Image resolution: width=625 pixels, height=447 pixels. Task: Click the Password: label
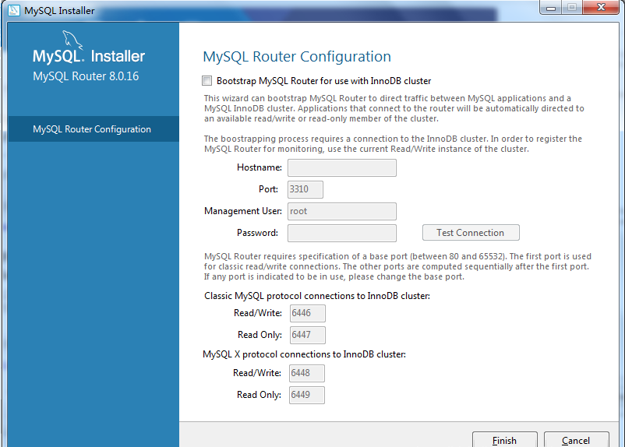point(257,233)
